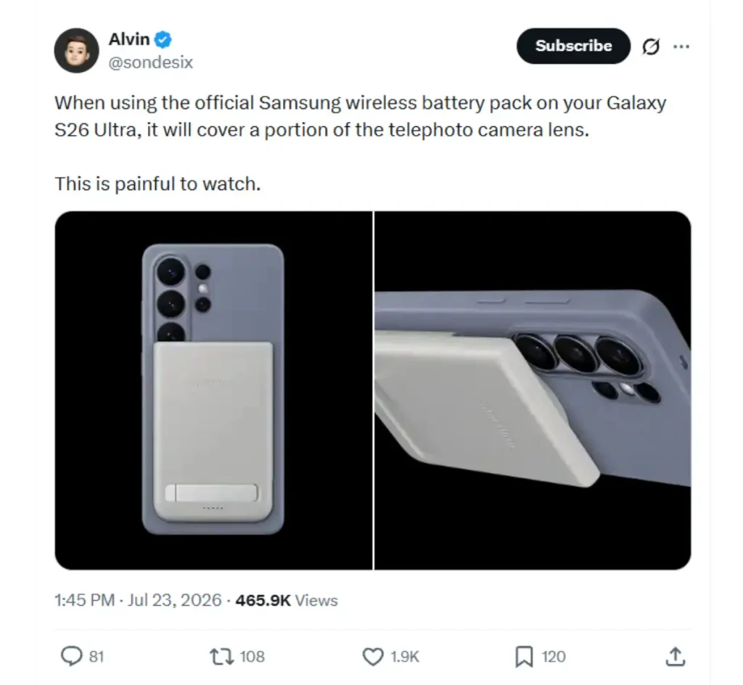Subscribe to Alvin
Screen dimensions: 743x685
[x=573, y=46]
